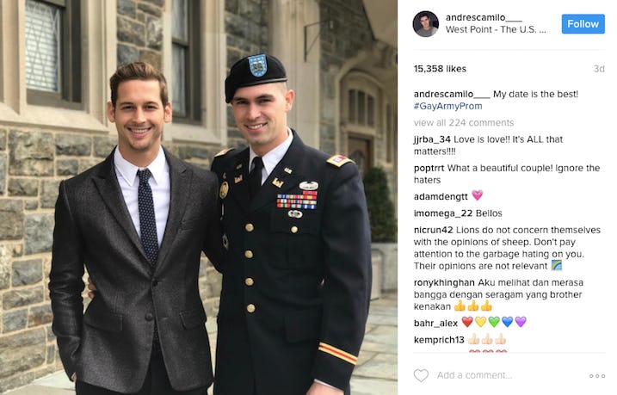This screenshot has width=617, height=395.
Task: Click the Follow button
Action: (x=583, y=24)
